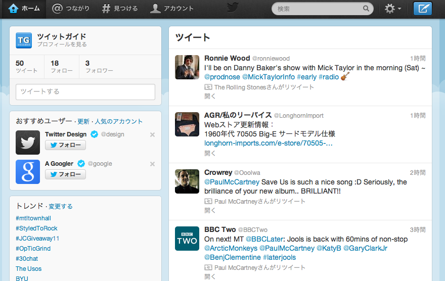Click the A Googler avatar
445x281 pixels.
pyautogui.click(x=28, y=172)
